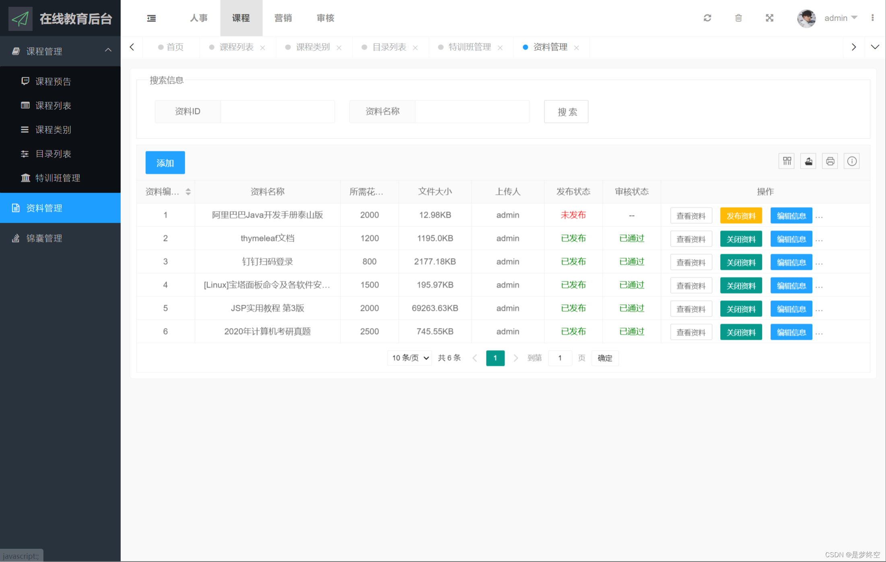Click the table export icon
Image resolution: width=886 pixels, height=562 pixels.
808,161
